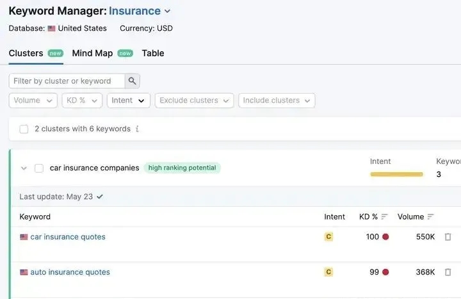Click the high ranking potential badge
Screen dimensions: 461x299
[182, 168]
